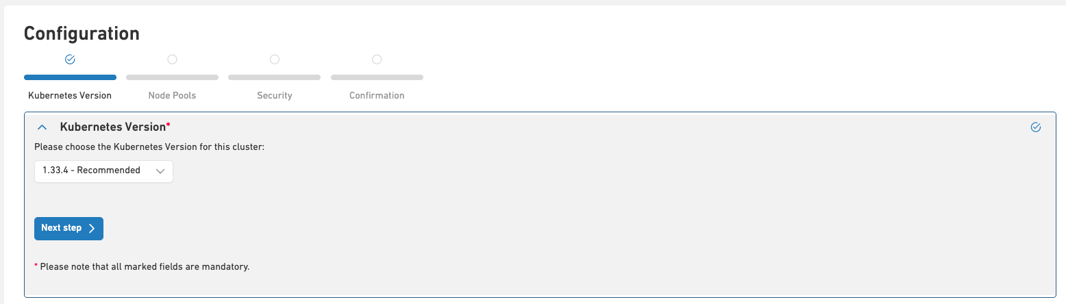Click the circle icon above Node Pools
The width and height of the screenshot is (1066, 304).
point(172,60)
